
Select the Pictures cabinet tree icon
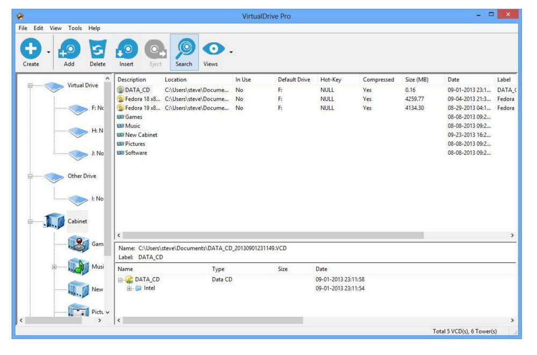coord(78,310)
